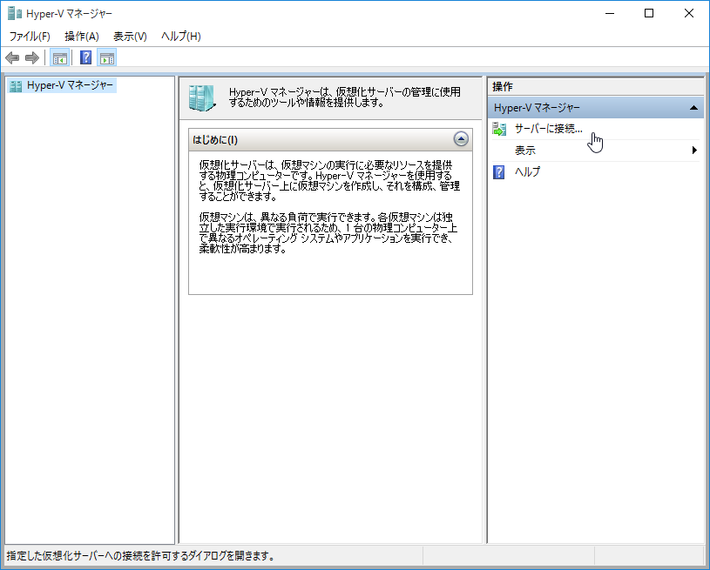This screenshot has height=570, width=710.
Task: Click ヘルプ in the Actions pane
Action: coord(528,172)
